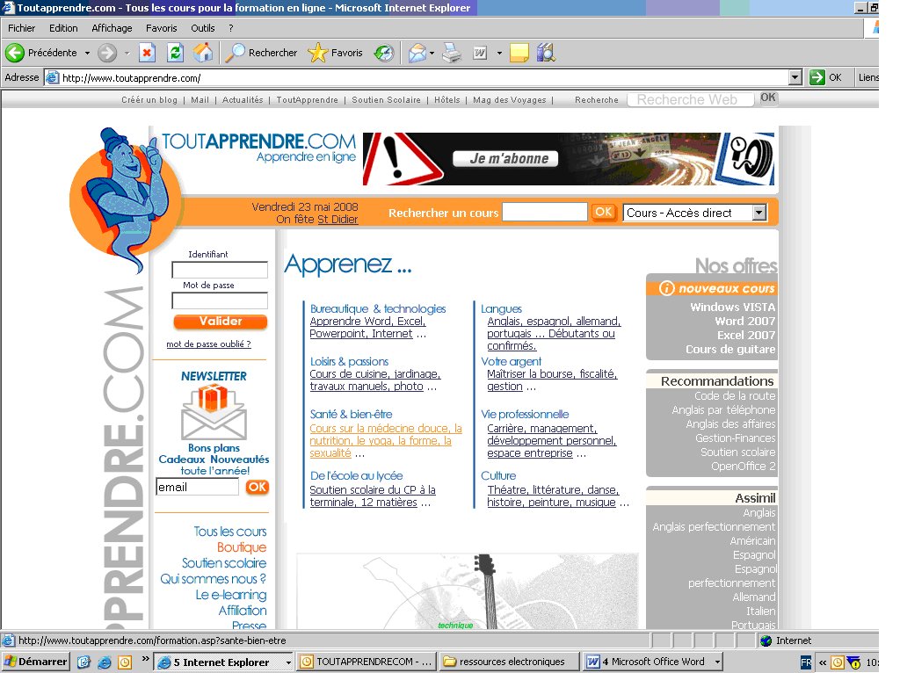Open the Cours - Accès direct dropdown
Viewport: 900px width, 673px height.
(695, 213)
